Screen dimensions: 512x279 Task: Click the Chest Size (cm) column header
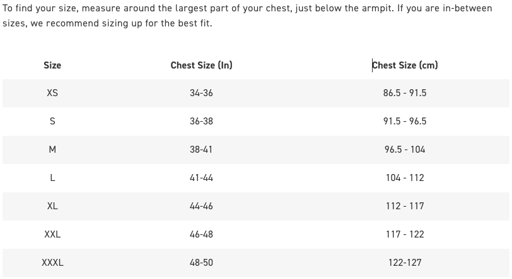tap(405, 65)
